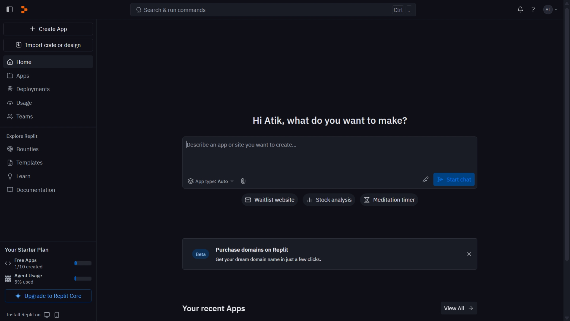Click Upgrade to Replit Core
Screen dimensions: 570x321
point(48,296)
